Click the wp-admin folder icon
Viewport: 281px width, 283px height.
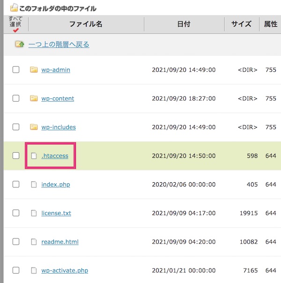pos(34,70)
